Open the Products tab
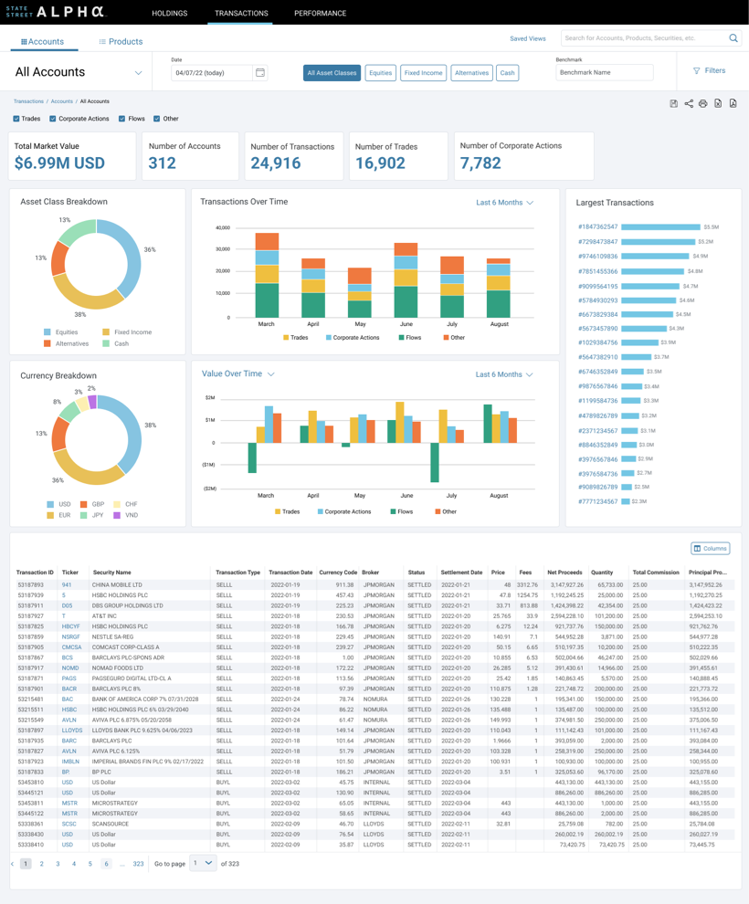The height and width of the screenshot is (904, 749). pyautogui.click(x=121, y=42)
